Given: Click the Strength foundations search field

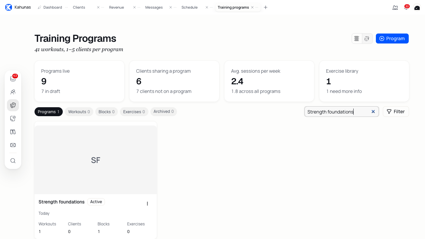Looking at the screenshot, I should tap(342, 112).
